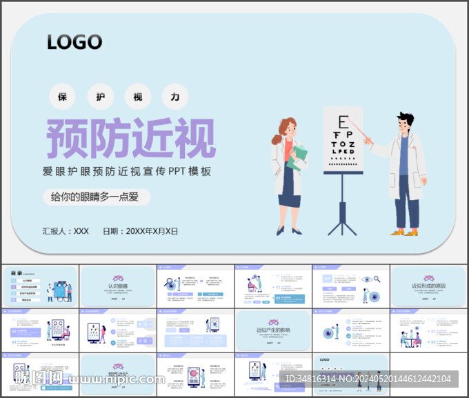Viewport: 469px width, 398px height.
Task: Click the glasses icon on the 近视产生的影响 thumbnail
Action: [273, 322]
